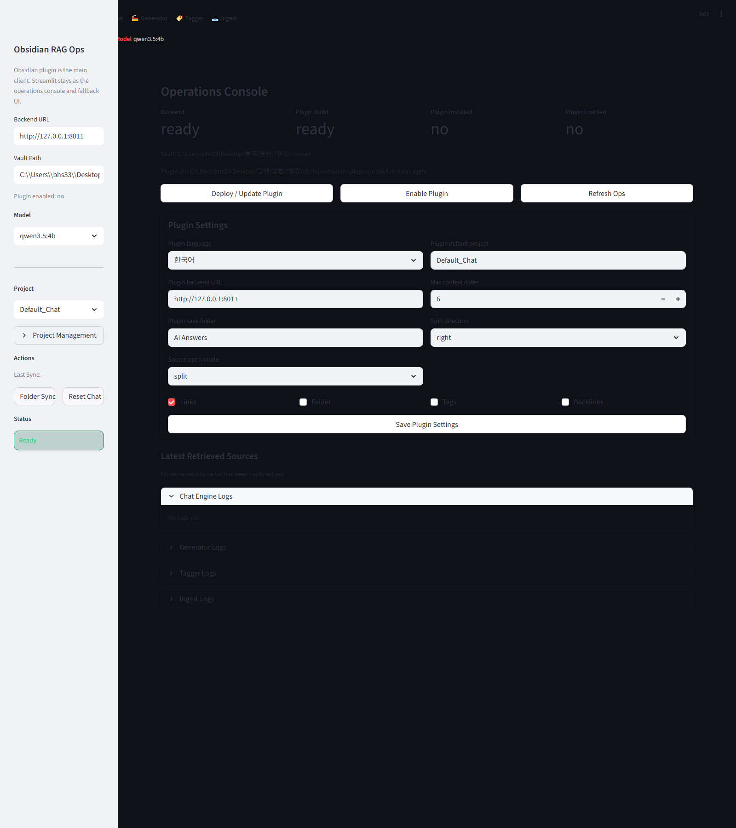
Task: Open the three-dot overflow menu
Action: pyautogui.click(x=721, y=14)
